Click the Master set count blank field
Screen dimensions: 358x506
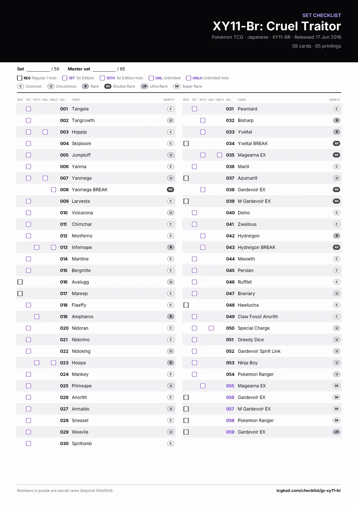[104, 69]
